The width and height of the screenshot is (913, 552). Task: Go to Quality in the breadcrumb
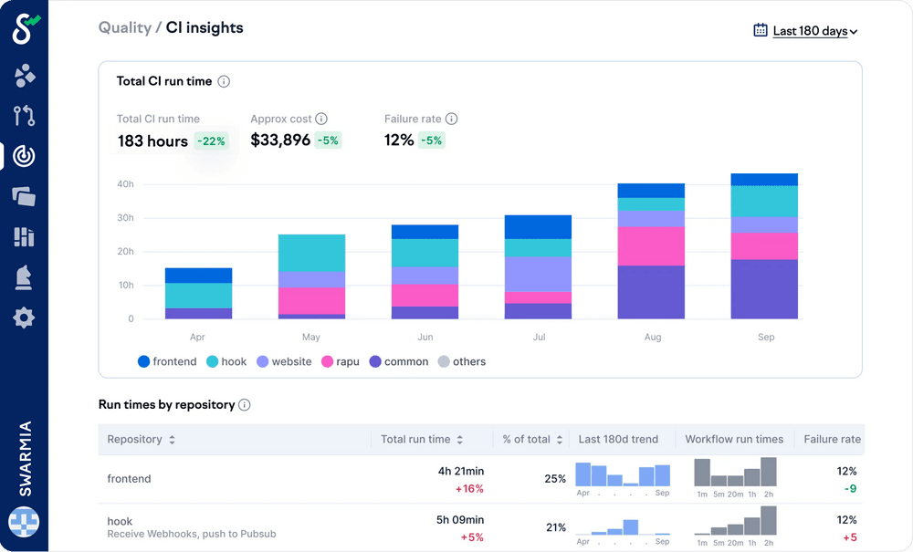[x=124, y=28]
